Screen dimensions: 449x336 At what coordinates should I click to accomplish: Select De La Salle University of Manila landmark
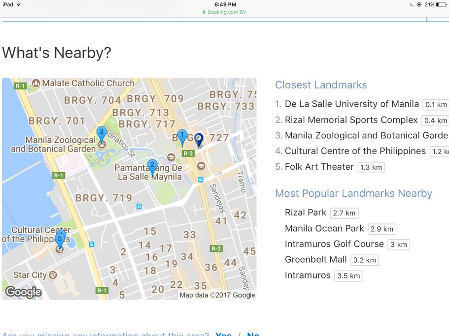pos(351,104)
